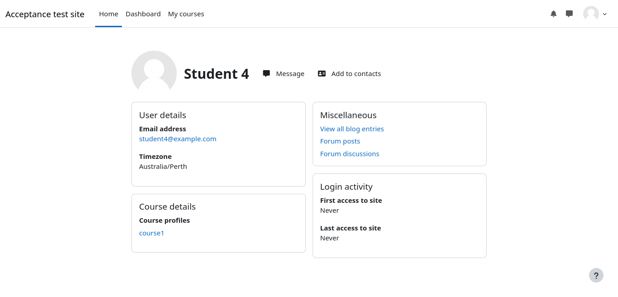618x297 pixels.
Task: Open the help question mark button
Action: [596, 275]
